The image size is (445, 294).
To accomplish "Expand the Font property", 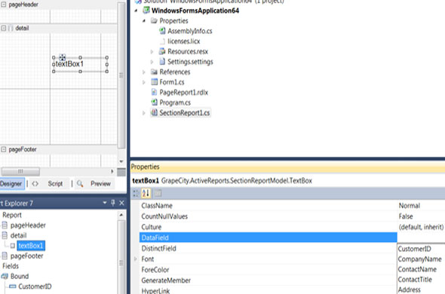I will (135, 259).
